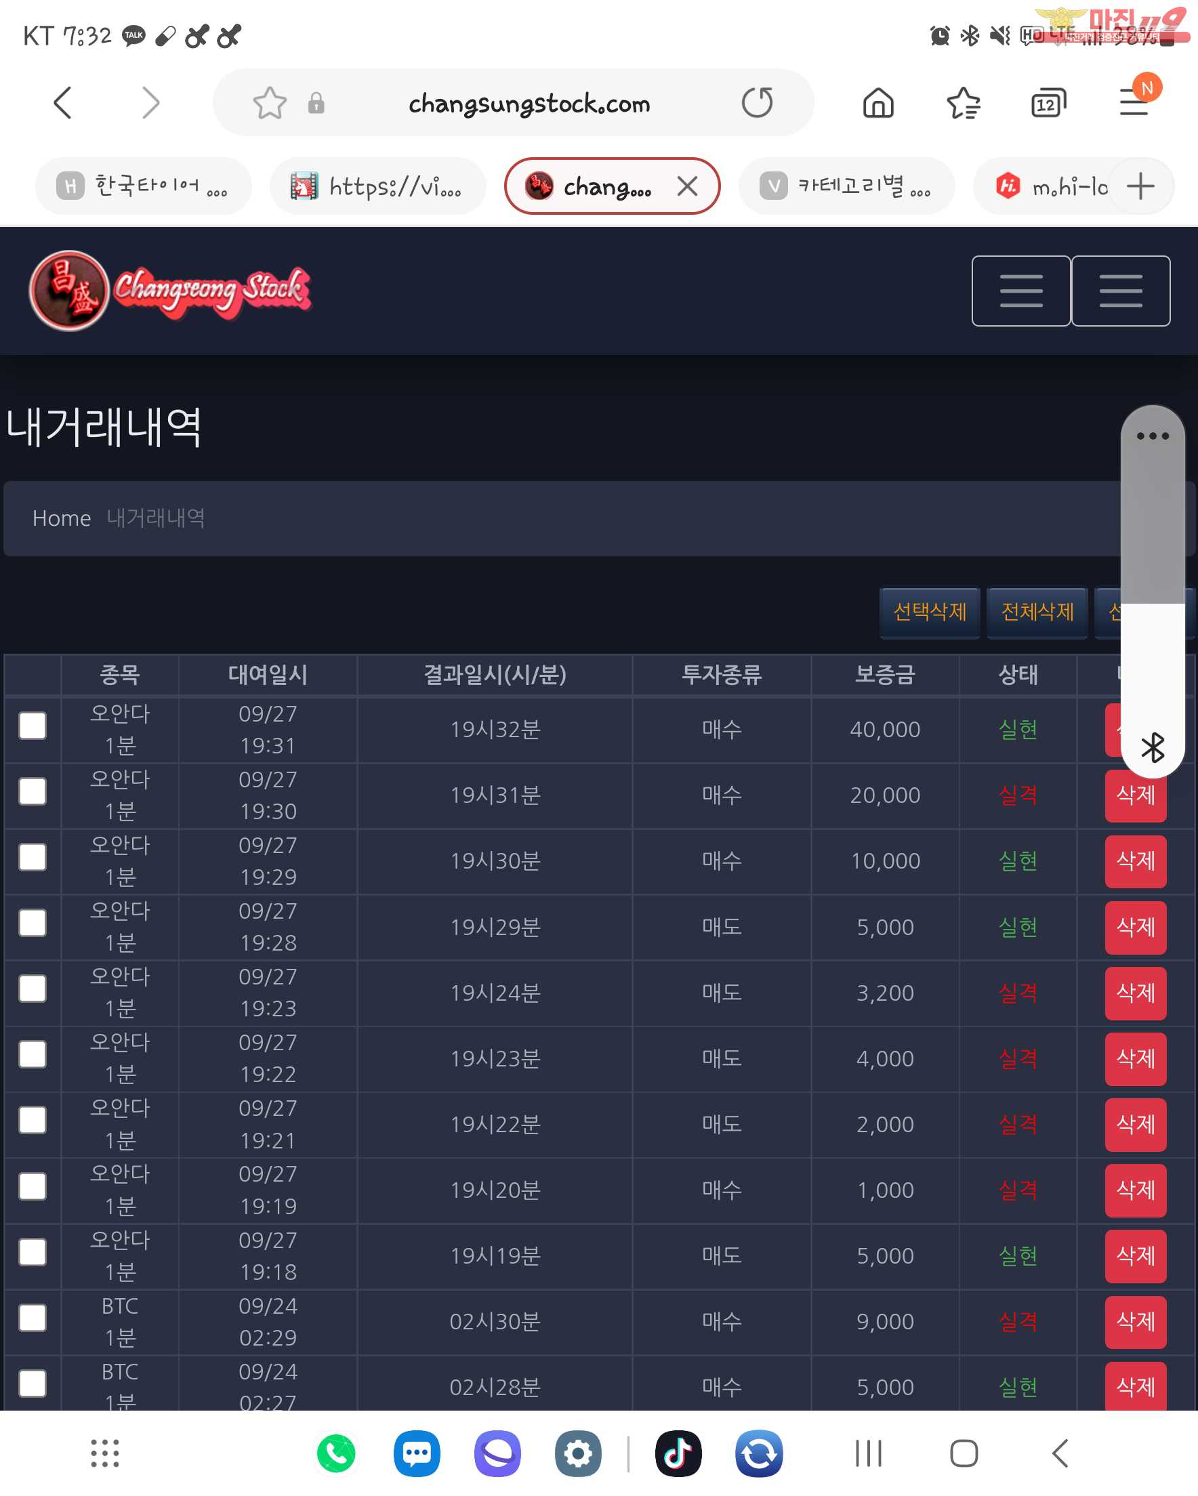Expand the second site hamburger menu
Image resolution: width=1198 pixels, height=1496 pixels.
click(1121, 291)
